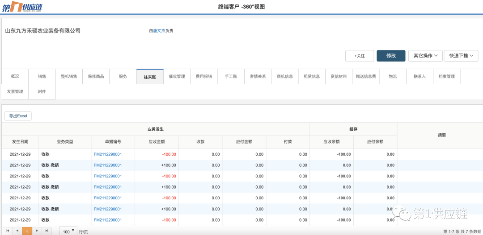Open the 100 rows per page dropdown
483x235 pixels.
68,231
